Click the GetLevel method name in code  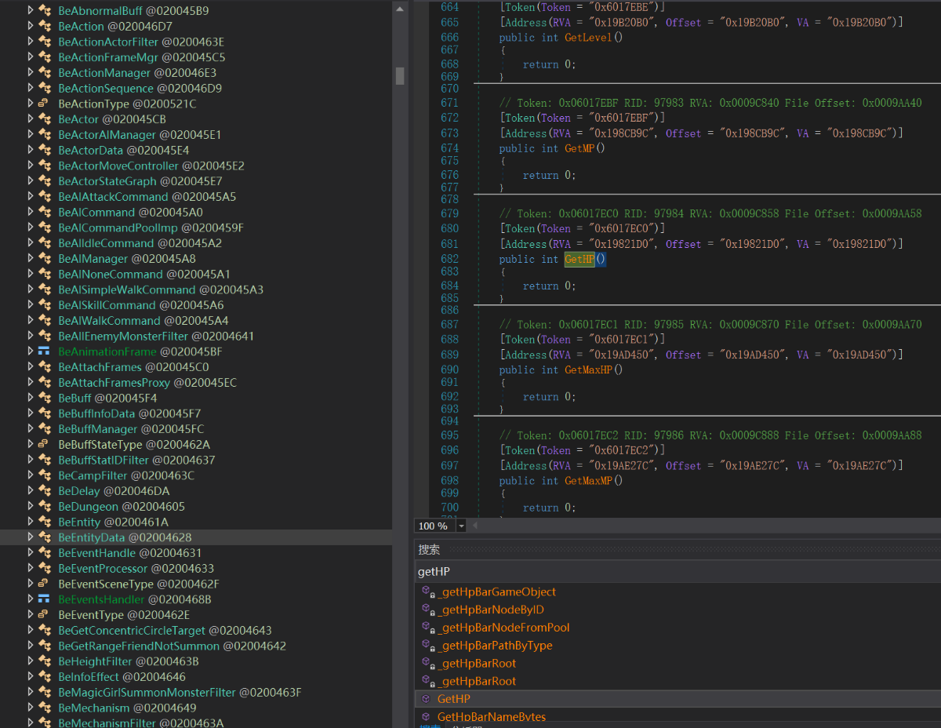(x=590, y=38)
